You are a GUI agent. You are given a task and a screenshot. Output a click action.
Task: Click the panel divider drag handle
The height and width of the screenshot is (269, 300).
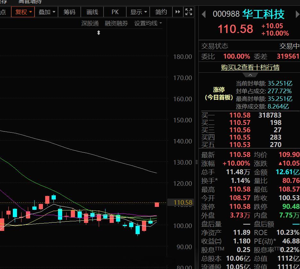[x=197, y=162]
